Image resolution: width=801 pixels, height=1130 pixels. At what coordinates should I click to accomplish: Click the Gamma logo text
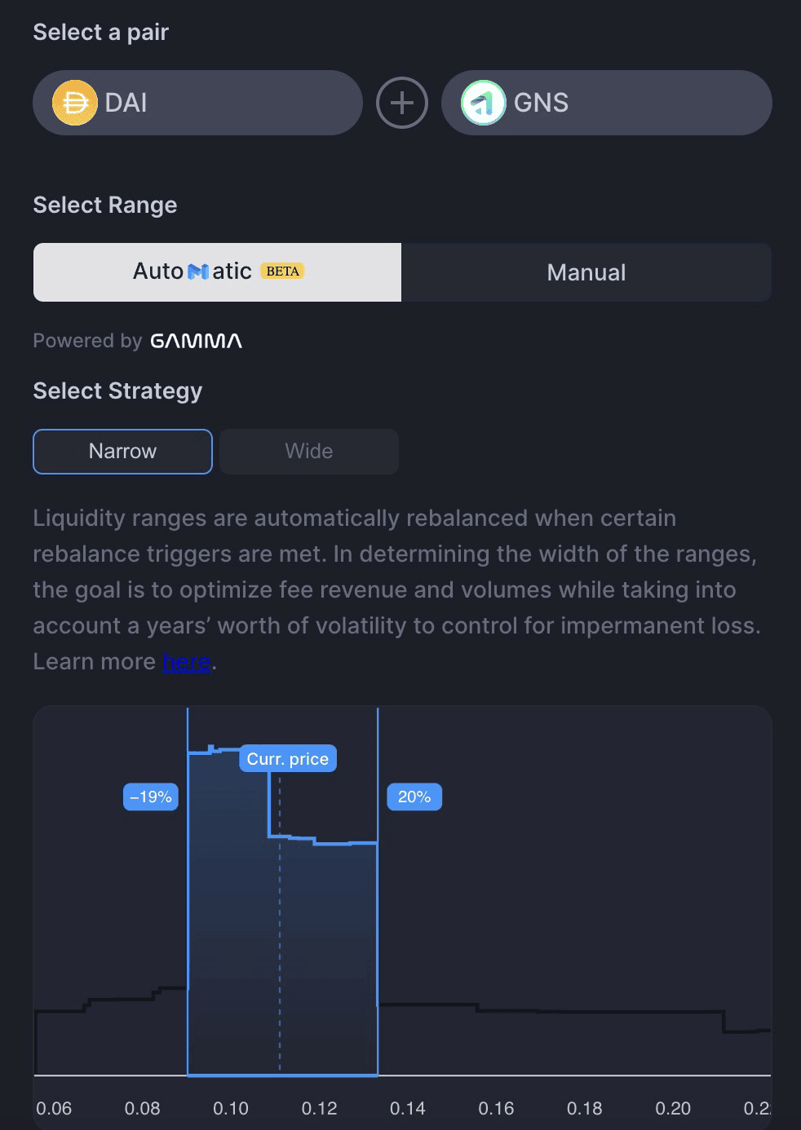tap(196, 341)
